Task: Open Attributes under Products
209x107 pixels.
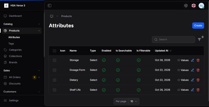Action: (14, 37)
